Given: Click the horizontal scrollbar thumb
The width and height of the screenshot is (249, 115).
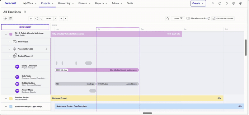Looking at the screenshot, I should 147,113.
